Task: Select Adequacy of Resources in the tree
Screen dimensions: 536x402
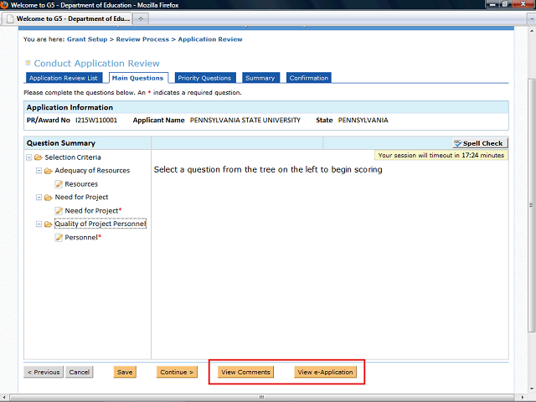Action: (x=92, y=171)
